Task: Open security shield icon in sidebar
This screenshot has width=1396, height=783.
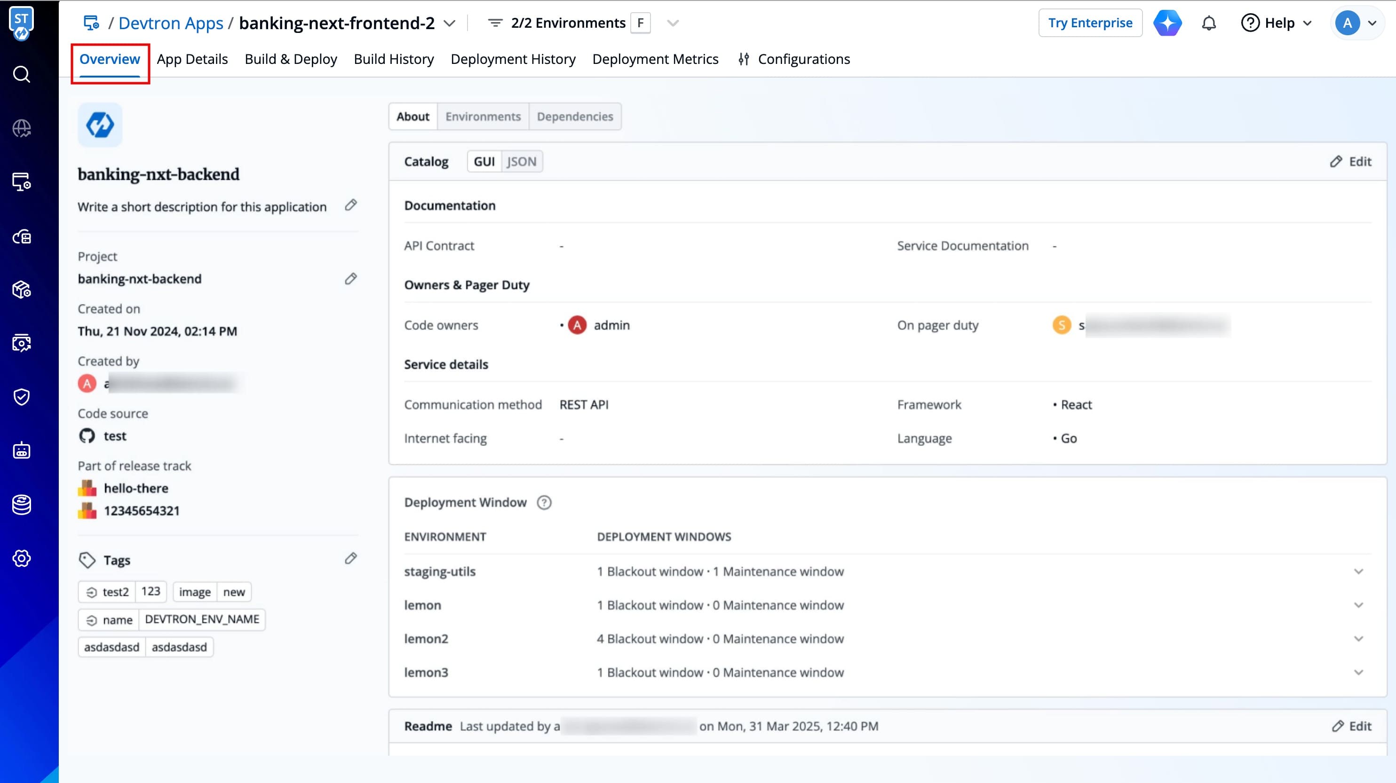Action: tap(22, 397)
